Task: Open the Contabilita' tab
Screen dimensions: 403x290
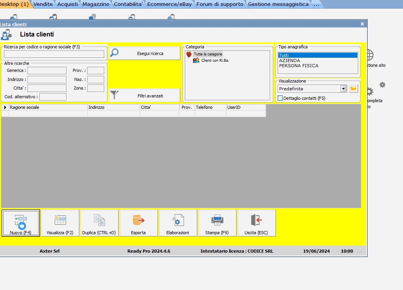Action: coord(128,4)
